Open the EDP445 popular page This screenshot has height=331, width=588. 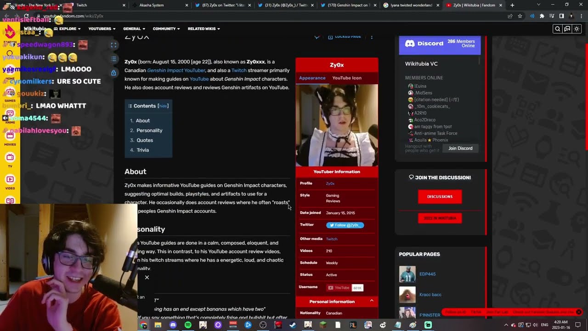point(427,274)
